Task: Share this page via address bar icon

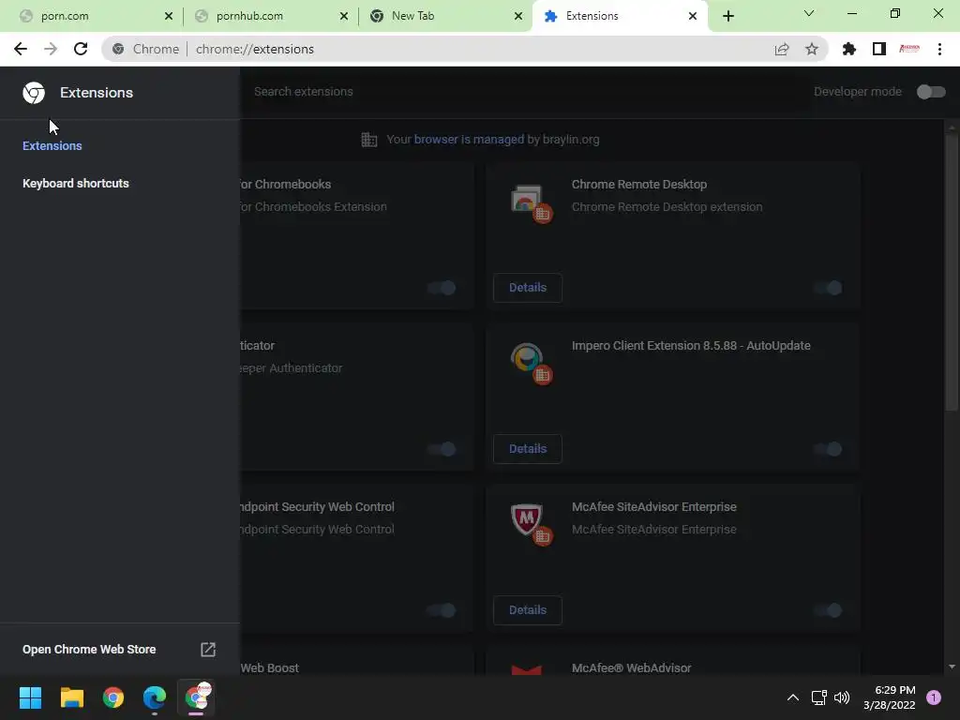Action: click(781, 49)
